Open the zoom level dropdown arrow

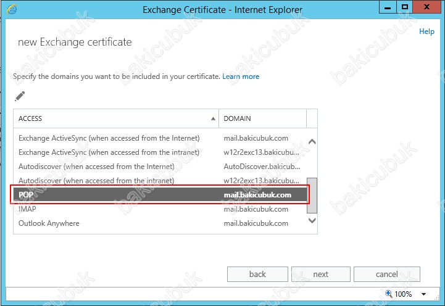[424, 294]
